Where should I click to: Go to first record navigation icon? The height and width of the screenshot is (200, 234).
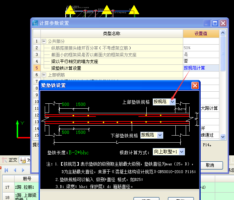pyautogui.click(x=6, y=170)
